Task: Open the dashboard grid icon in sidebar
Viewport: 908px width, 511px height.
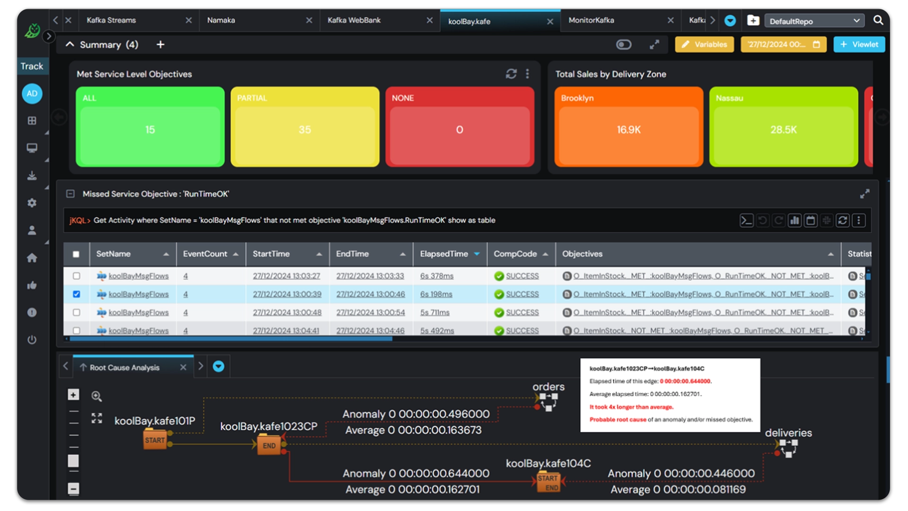Action: pyautogui.click(x=32, y=121)
